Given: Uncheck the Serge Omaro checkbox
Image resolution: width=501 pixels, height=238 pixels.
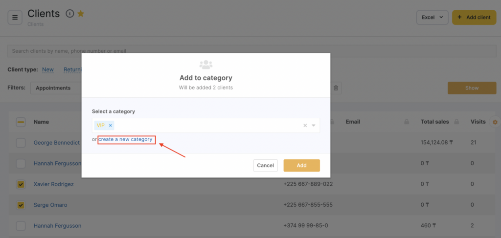Looking at the screenshot, I should click(x=21, y=205).
